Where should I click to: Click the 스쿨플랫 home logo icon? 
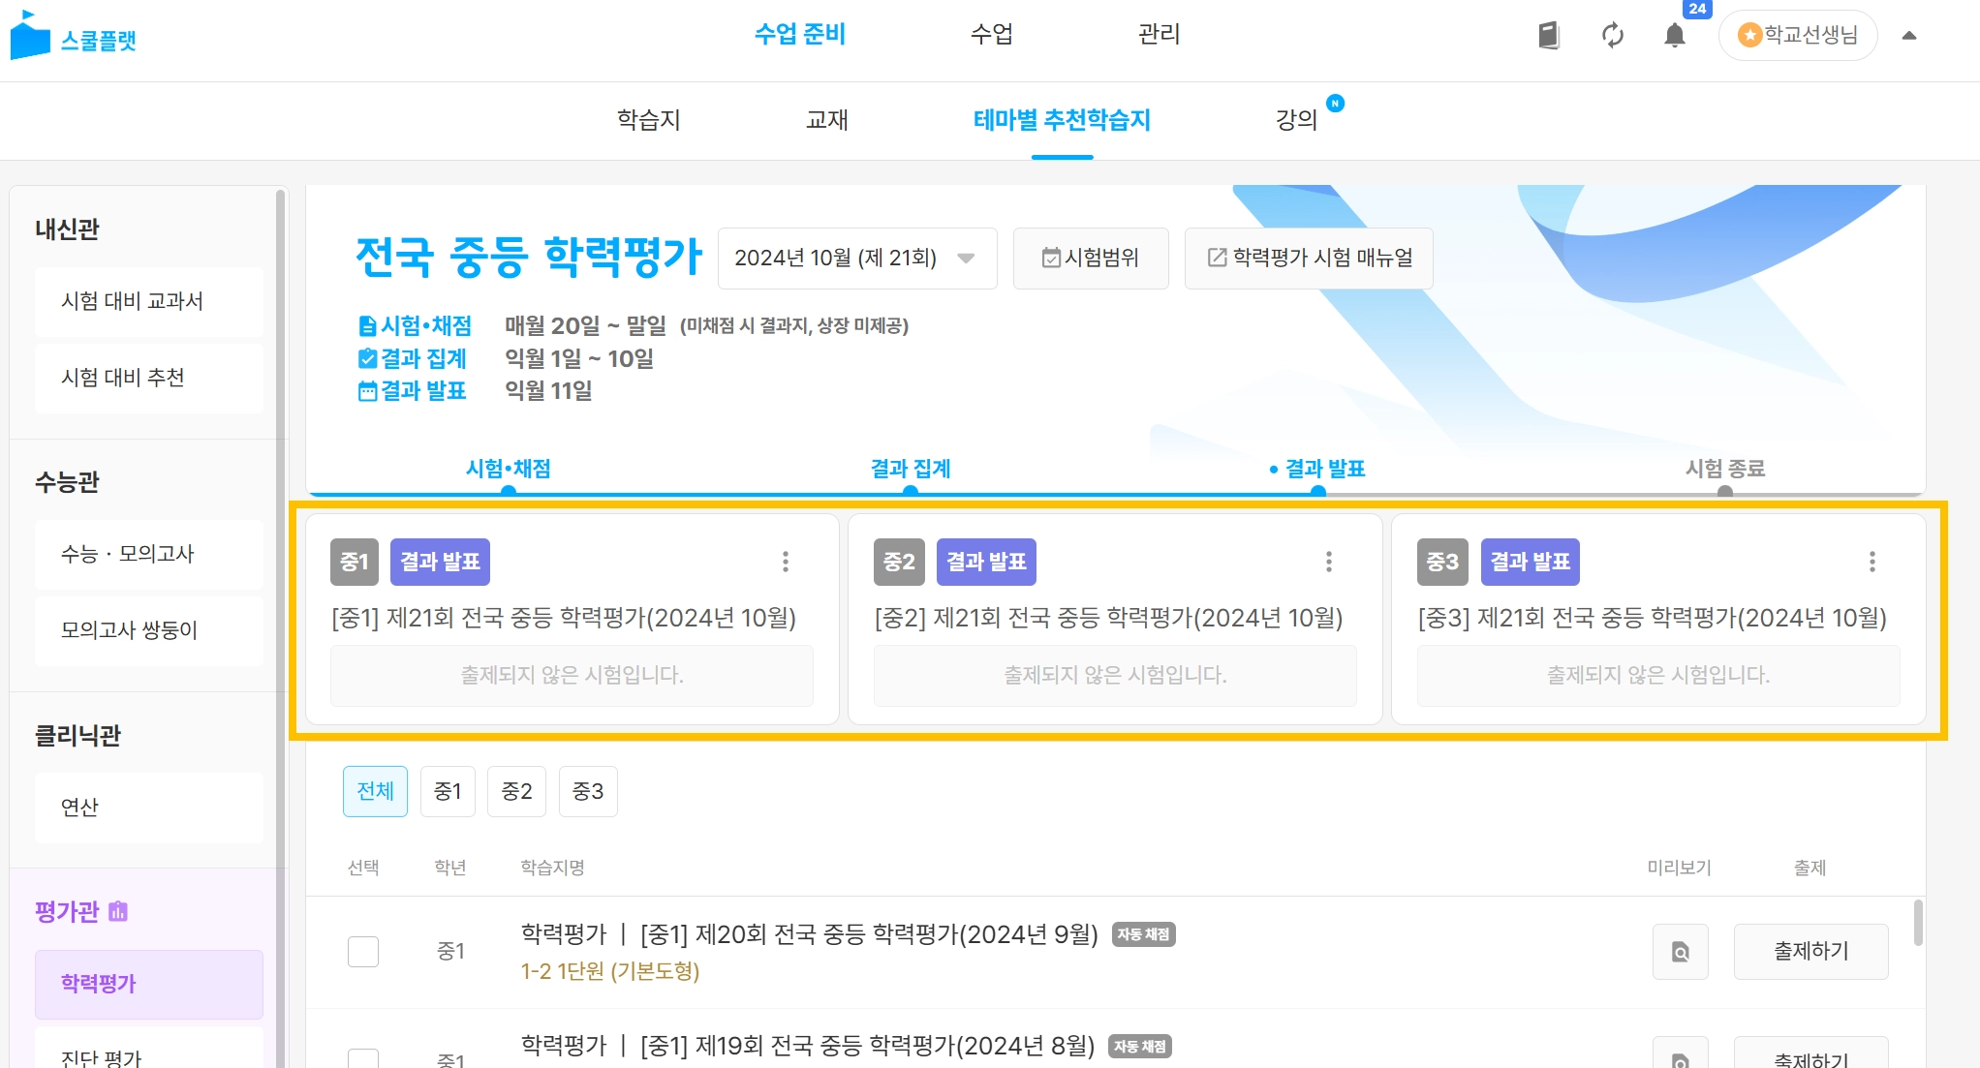[x=30, y=37]
